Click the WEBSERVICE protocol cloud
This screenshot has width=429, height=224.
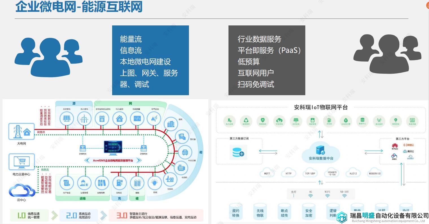pos(375,173)
